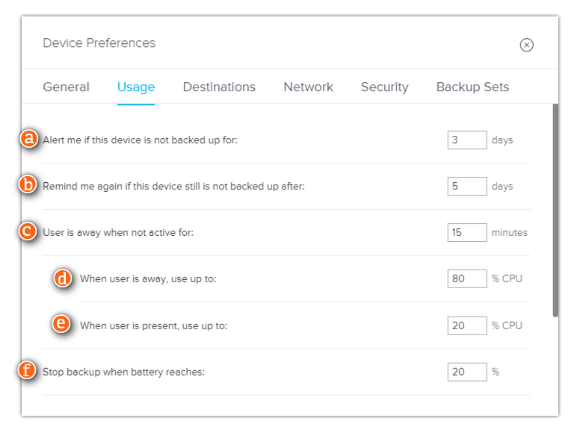Go to the Network tab
The width and height of the screenshot is (574, 427).
(308, 87)
